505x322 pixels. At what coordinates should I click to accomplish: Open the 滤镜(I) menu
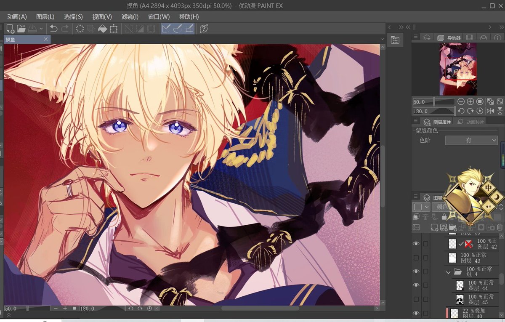pyautogui.click(x=130, y=17)
